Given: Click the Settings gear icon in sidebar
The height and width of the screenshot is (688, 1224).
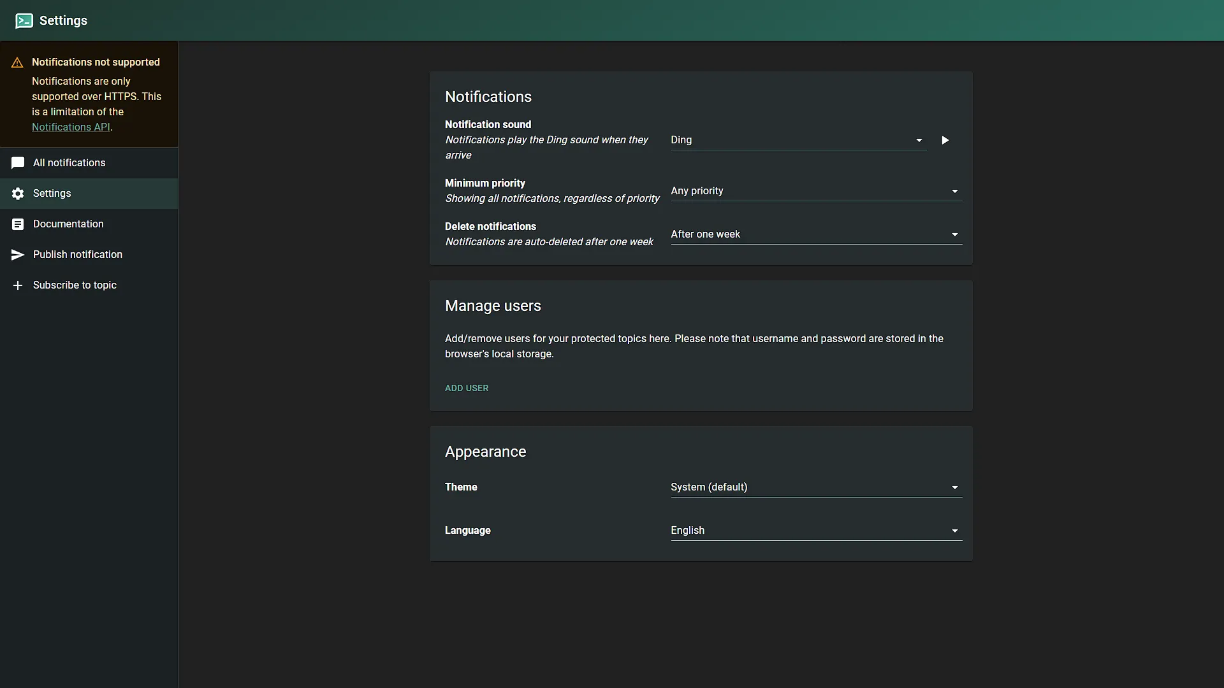Looking at the screenshot, I should (18, 194).
